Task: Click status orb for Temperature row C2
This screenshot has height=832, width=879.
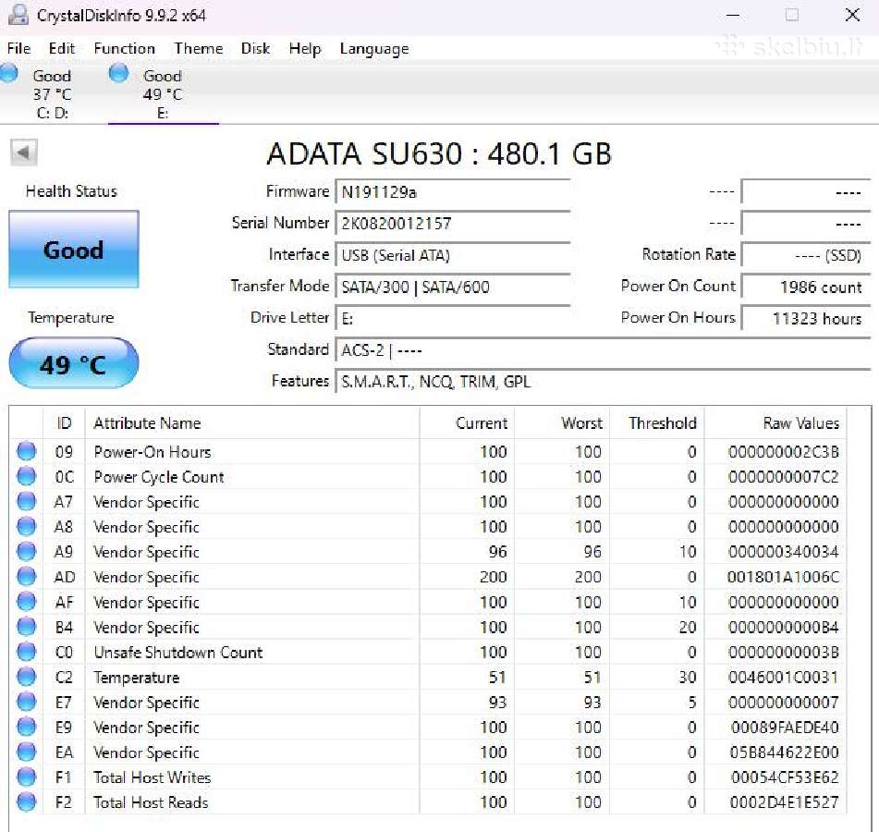Action: pos(27,677)
